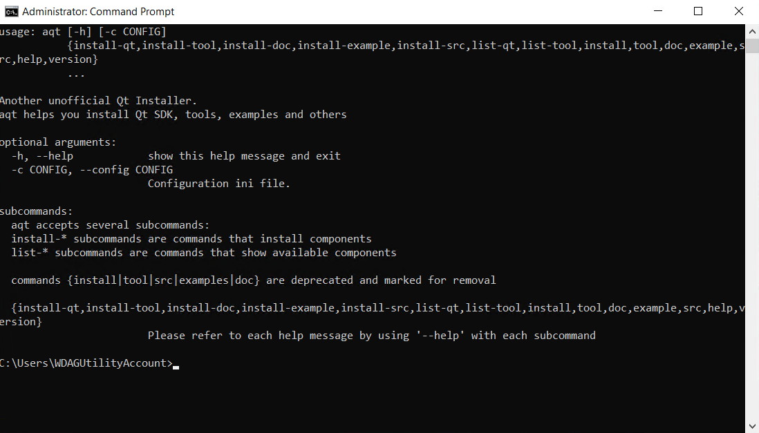
Task: Click the C:\Users\WDAGUtilityAccount> prompt line
Action: click(x=86, y=363)
